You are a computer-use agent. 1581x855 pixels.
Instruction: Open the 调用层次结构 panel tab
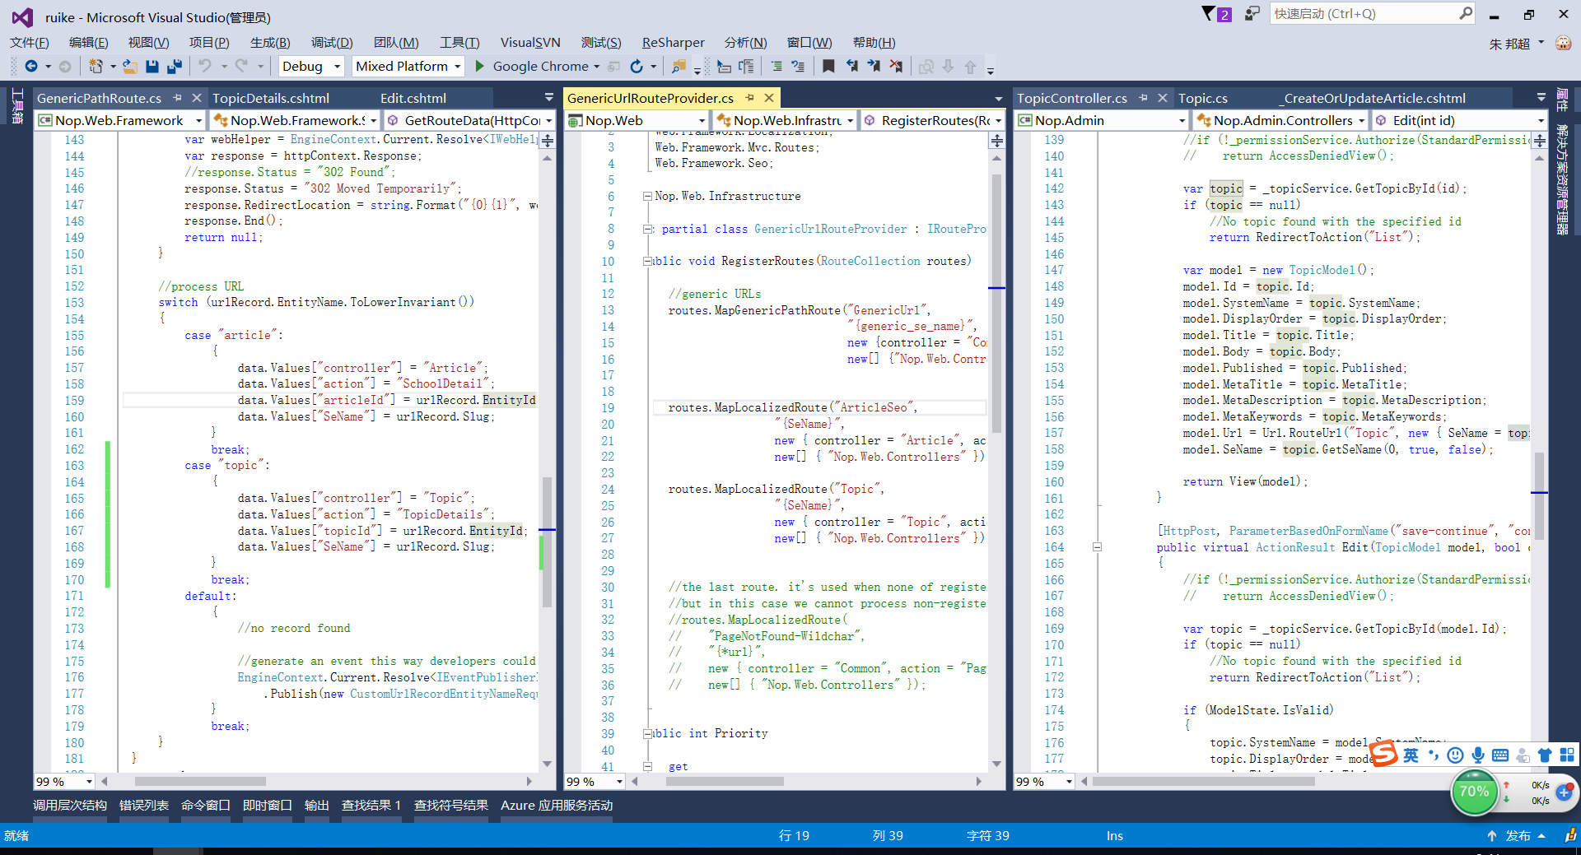tap(70, 806)
